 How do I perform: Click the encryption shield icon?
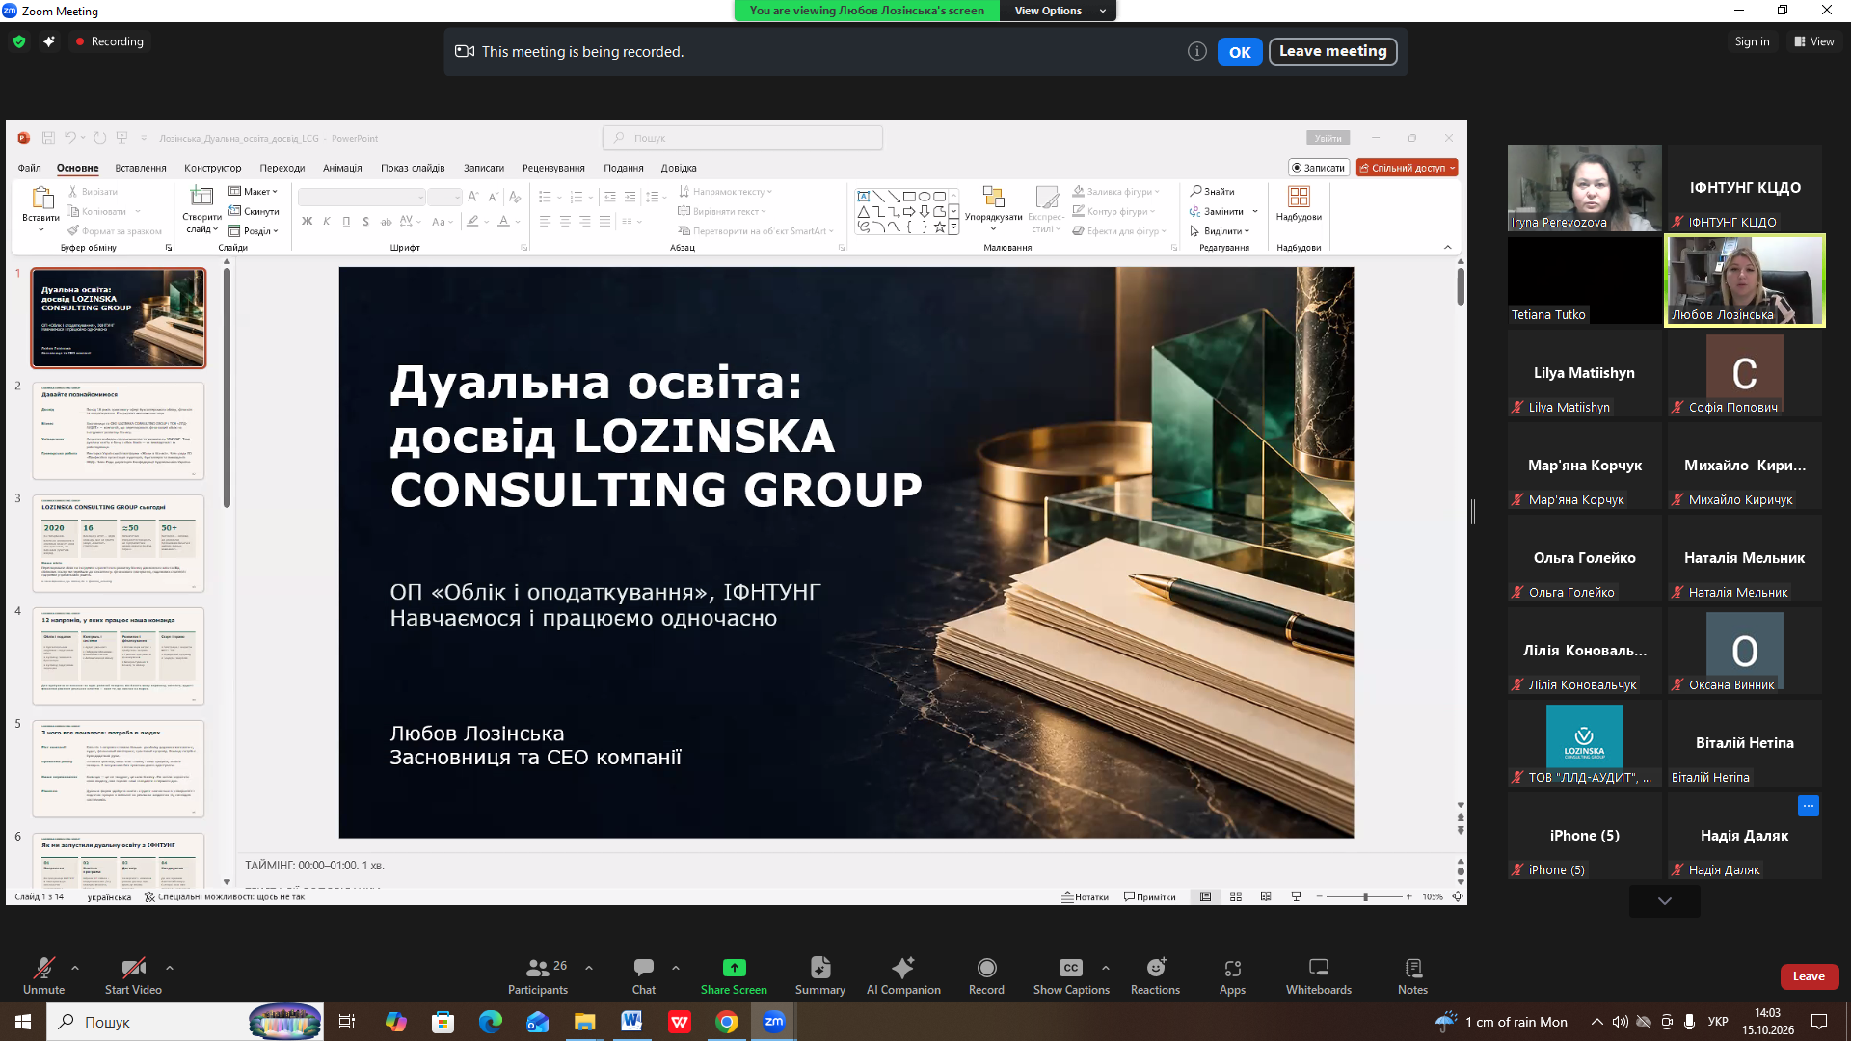coord(19,41)
